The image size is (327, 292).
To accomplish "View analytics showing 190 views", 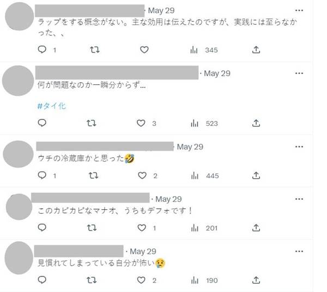I will [204, 281].
